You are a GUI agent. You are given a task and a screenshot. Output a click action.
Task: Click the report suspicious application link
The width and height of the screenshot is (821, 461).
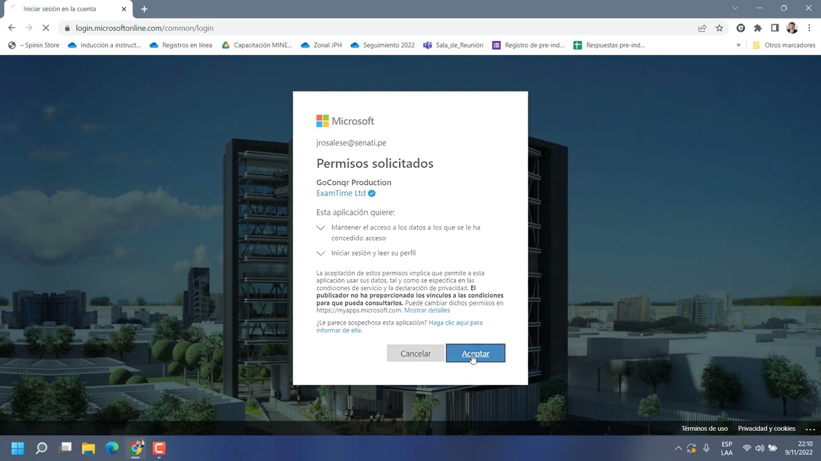click(400, 327)
